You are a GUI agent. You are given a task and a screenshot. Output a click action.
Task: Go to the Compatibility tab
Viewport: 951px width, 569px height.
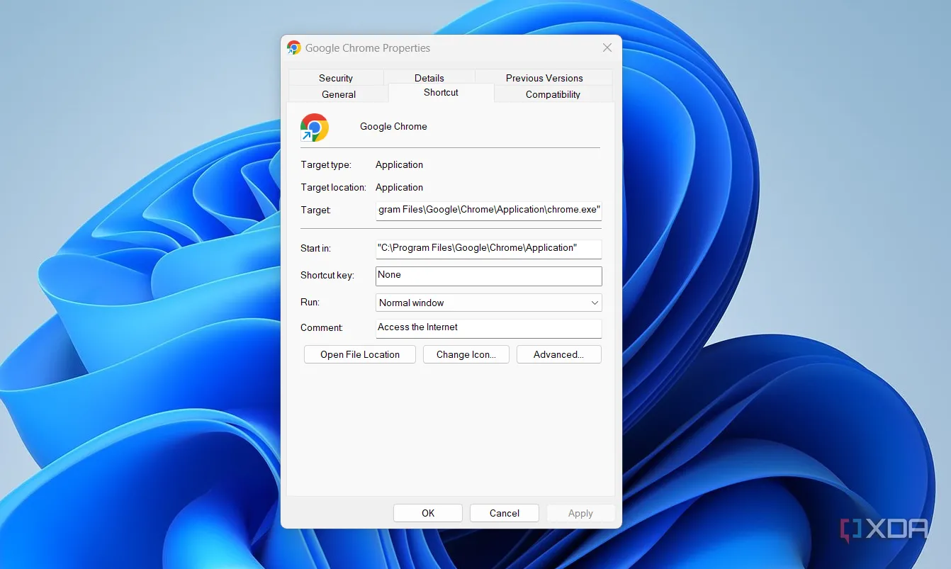[553, 94]
